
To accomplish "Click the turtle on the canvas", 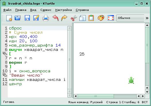I will 131,80.
